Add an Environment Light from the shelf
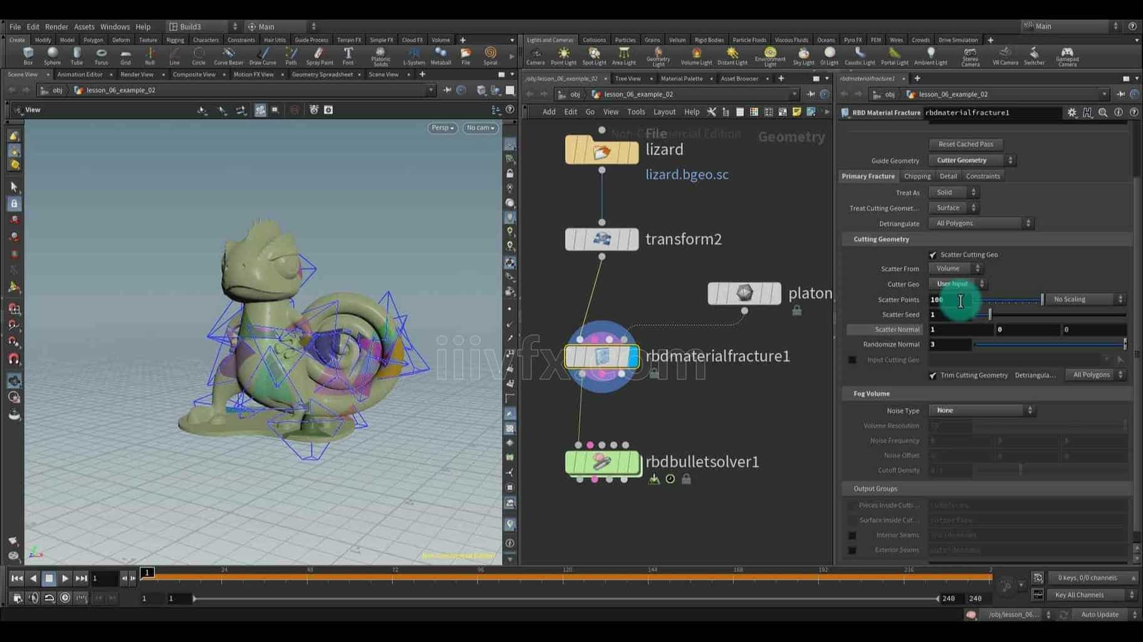Image resolution: width=1143 pixels, height=642 pixels. pos(770,58)
